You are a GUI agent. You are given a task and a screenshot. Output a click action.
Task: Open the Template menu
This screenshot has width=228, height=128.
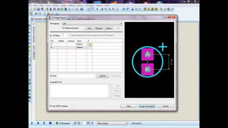(89, 5)
